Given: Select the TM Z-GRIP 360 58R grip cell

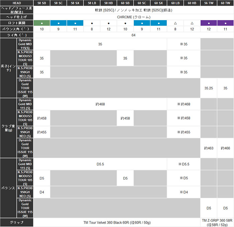Looking at the screenshot, I should pos(217,222).
